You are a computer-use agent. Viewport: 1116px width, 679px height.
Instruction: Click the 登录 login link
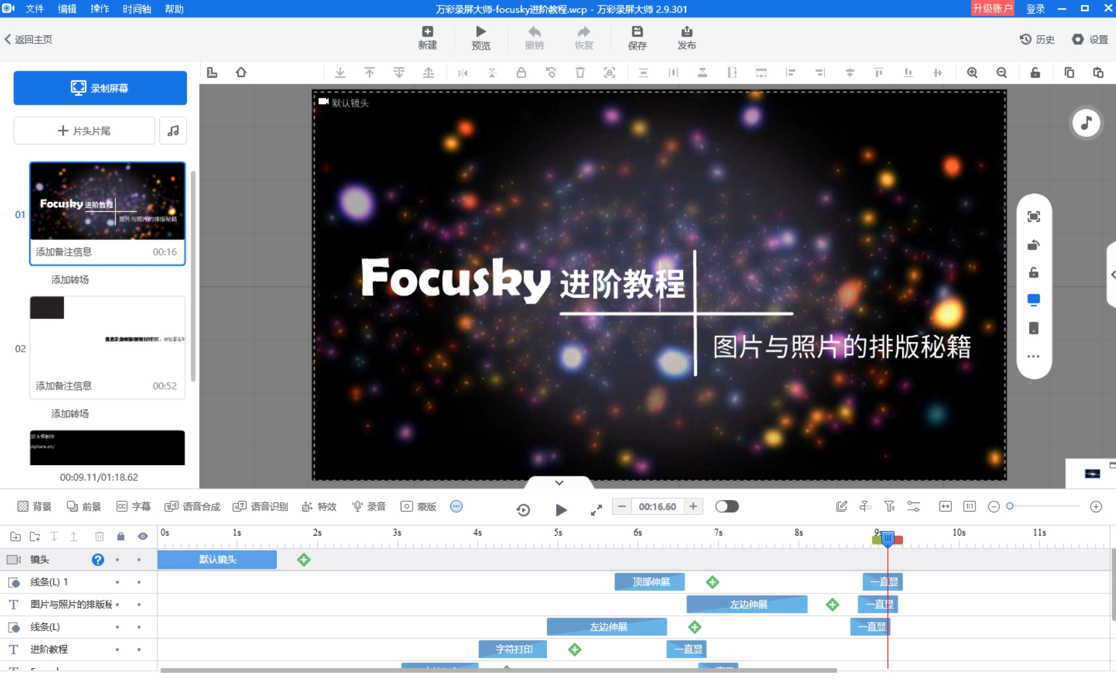1035,9
